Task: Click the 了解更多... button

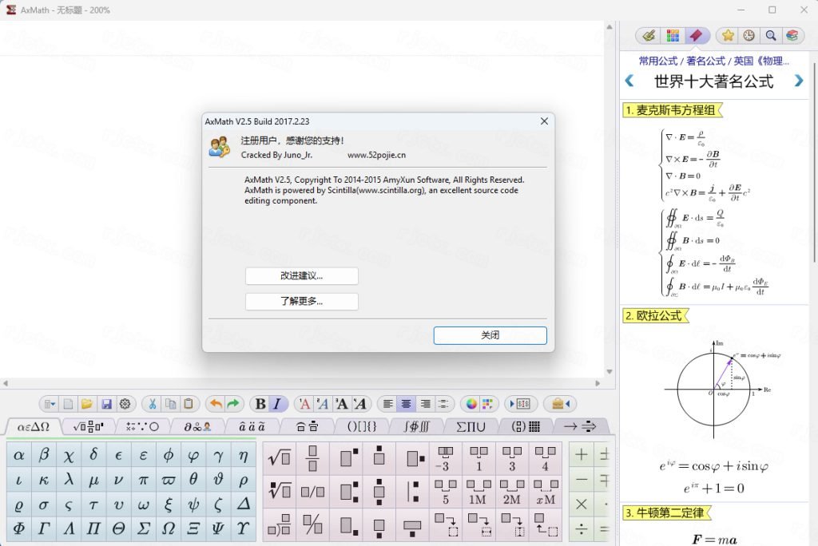Action: click(x=301, y=302)
